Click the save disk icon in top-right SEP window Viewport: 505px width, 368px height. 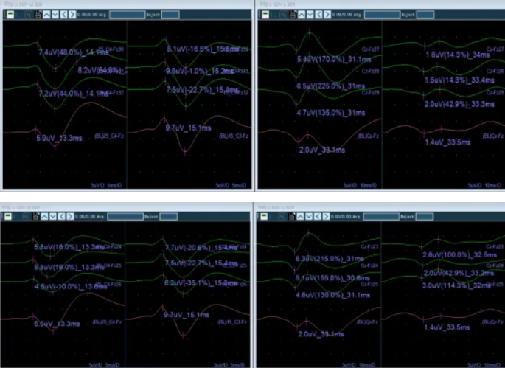[x=293, y=15]
